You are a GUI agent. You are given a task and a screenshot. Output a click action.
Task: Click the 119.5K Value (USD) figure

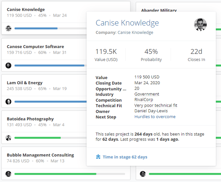tap(105, 52)
